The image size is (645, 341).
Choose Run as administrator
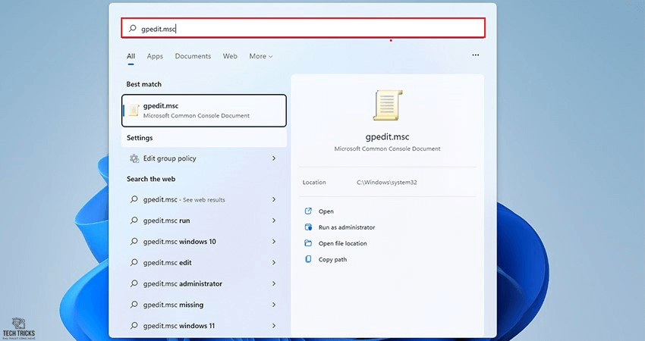347,227
